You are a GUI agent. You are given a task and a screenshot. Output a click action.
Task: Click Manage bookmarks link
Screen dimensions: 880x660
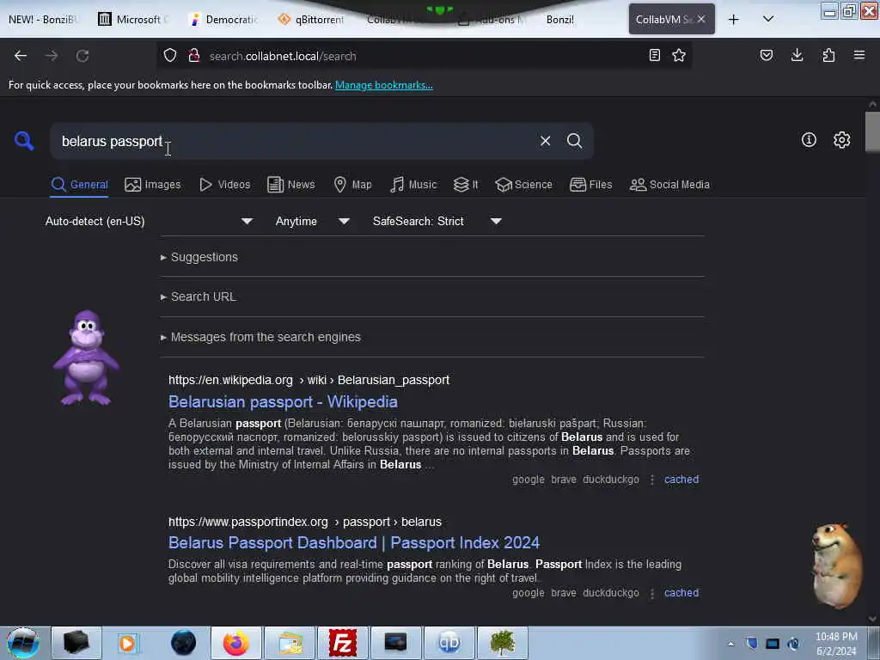click(x=384, y=85)
